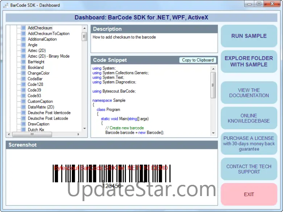Select Deutsche Post Identcode sample

[x=49, y=113]
